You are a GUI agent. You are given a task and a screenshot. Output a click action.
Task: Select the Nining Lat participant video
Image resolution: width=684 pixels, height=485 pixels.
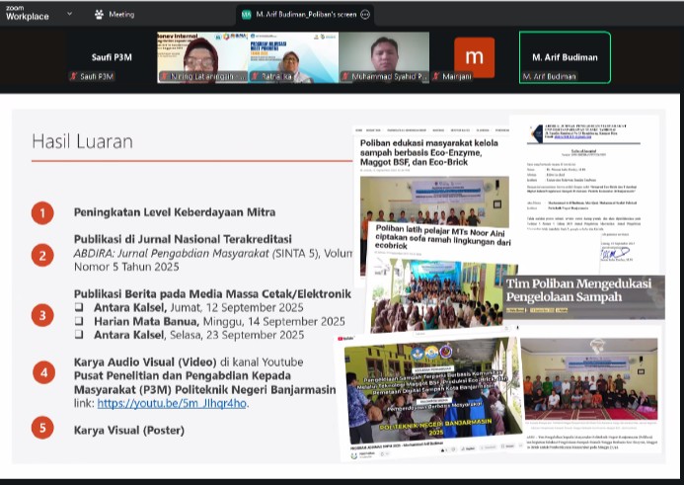(202, 57)
